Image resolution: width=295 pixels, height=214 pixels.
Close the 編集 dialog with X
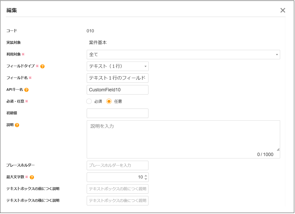point(283,10)
